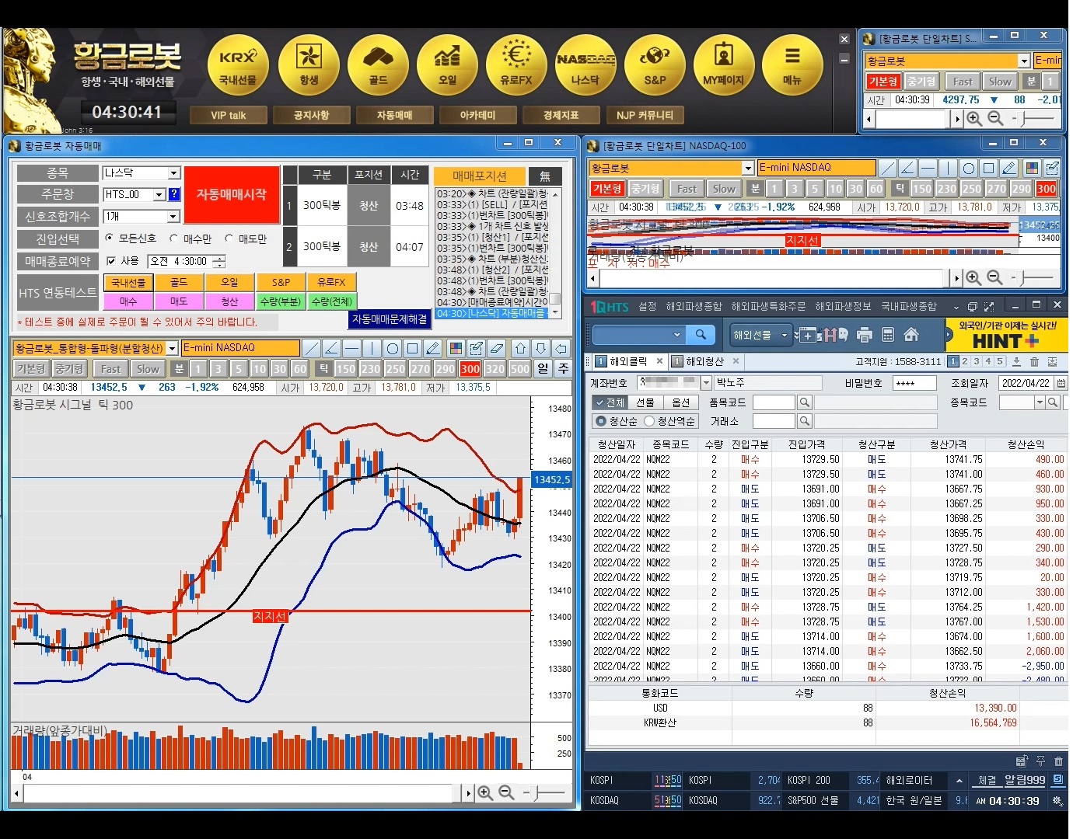Open the 설정 menu in HTS
The image size is (1073, 839).
[x=648, y=306]
